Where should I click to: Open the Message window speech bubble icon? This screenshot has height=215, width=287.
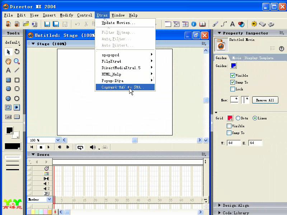[x=271, y=24]
